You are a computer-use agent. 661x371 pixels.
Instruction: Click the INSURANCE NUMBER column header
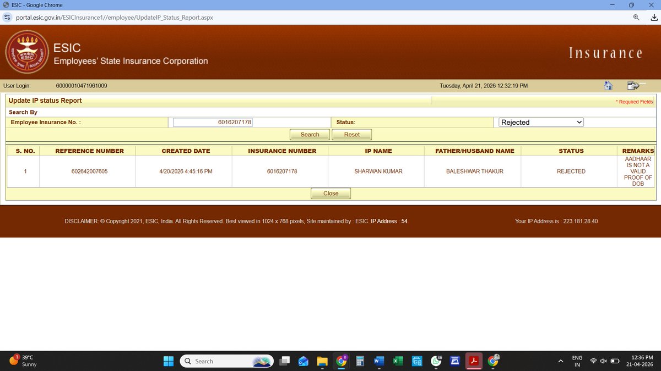pyautogui.click(x=282, y=151)
